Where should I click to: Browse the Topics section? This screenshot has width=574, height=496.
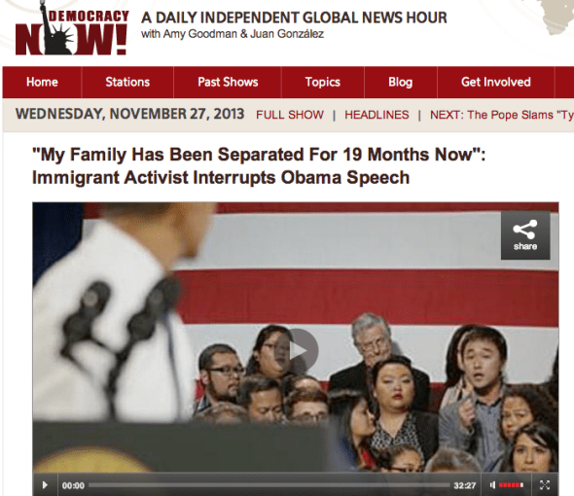point(322,82)
